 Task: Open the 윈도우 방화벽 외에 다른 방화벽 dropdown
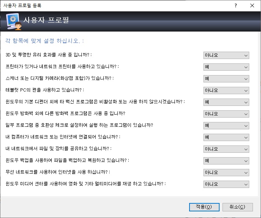226,114
